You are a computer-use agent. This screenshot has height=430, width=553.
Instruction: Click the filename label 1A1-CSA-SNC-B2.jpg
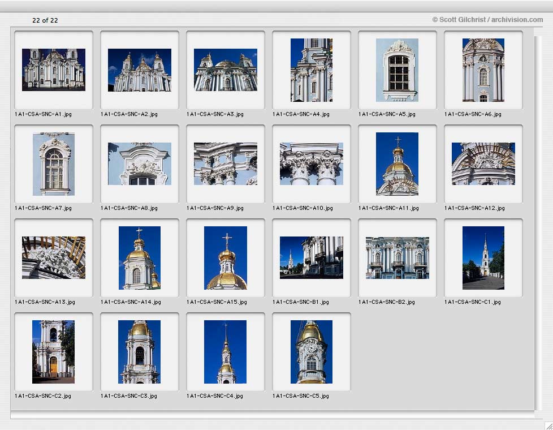[x=387, y=302]
